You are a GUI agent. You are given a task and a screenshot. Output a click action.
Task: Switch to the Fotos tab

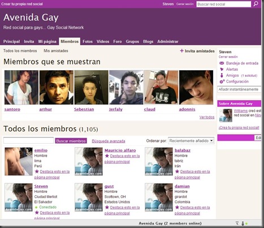point(88,41)
